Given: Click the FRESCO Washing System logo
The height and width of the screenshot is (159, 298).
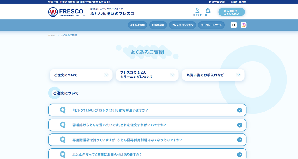Looking at the screenshot, I should click(66, 12).
